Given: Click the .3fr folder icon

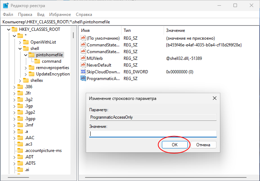Looking at the screenshot, I should [20, 93].
